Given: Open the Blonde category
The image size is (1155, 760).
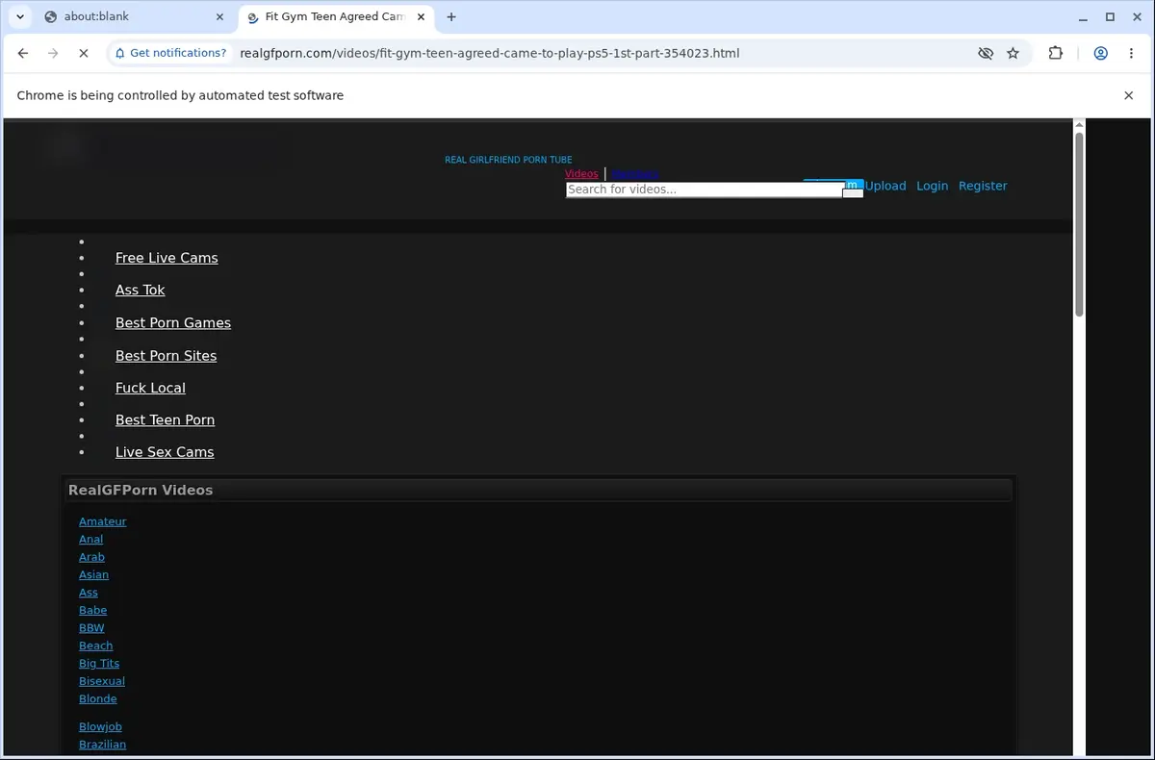Looking at the screenshot, I should click(98, 698).
